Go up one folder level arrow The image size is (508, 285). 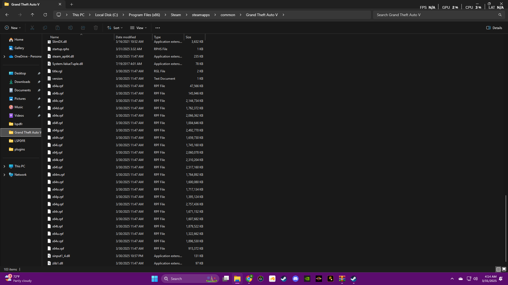click(x=33, y=15)
